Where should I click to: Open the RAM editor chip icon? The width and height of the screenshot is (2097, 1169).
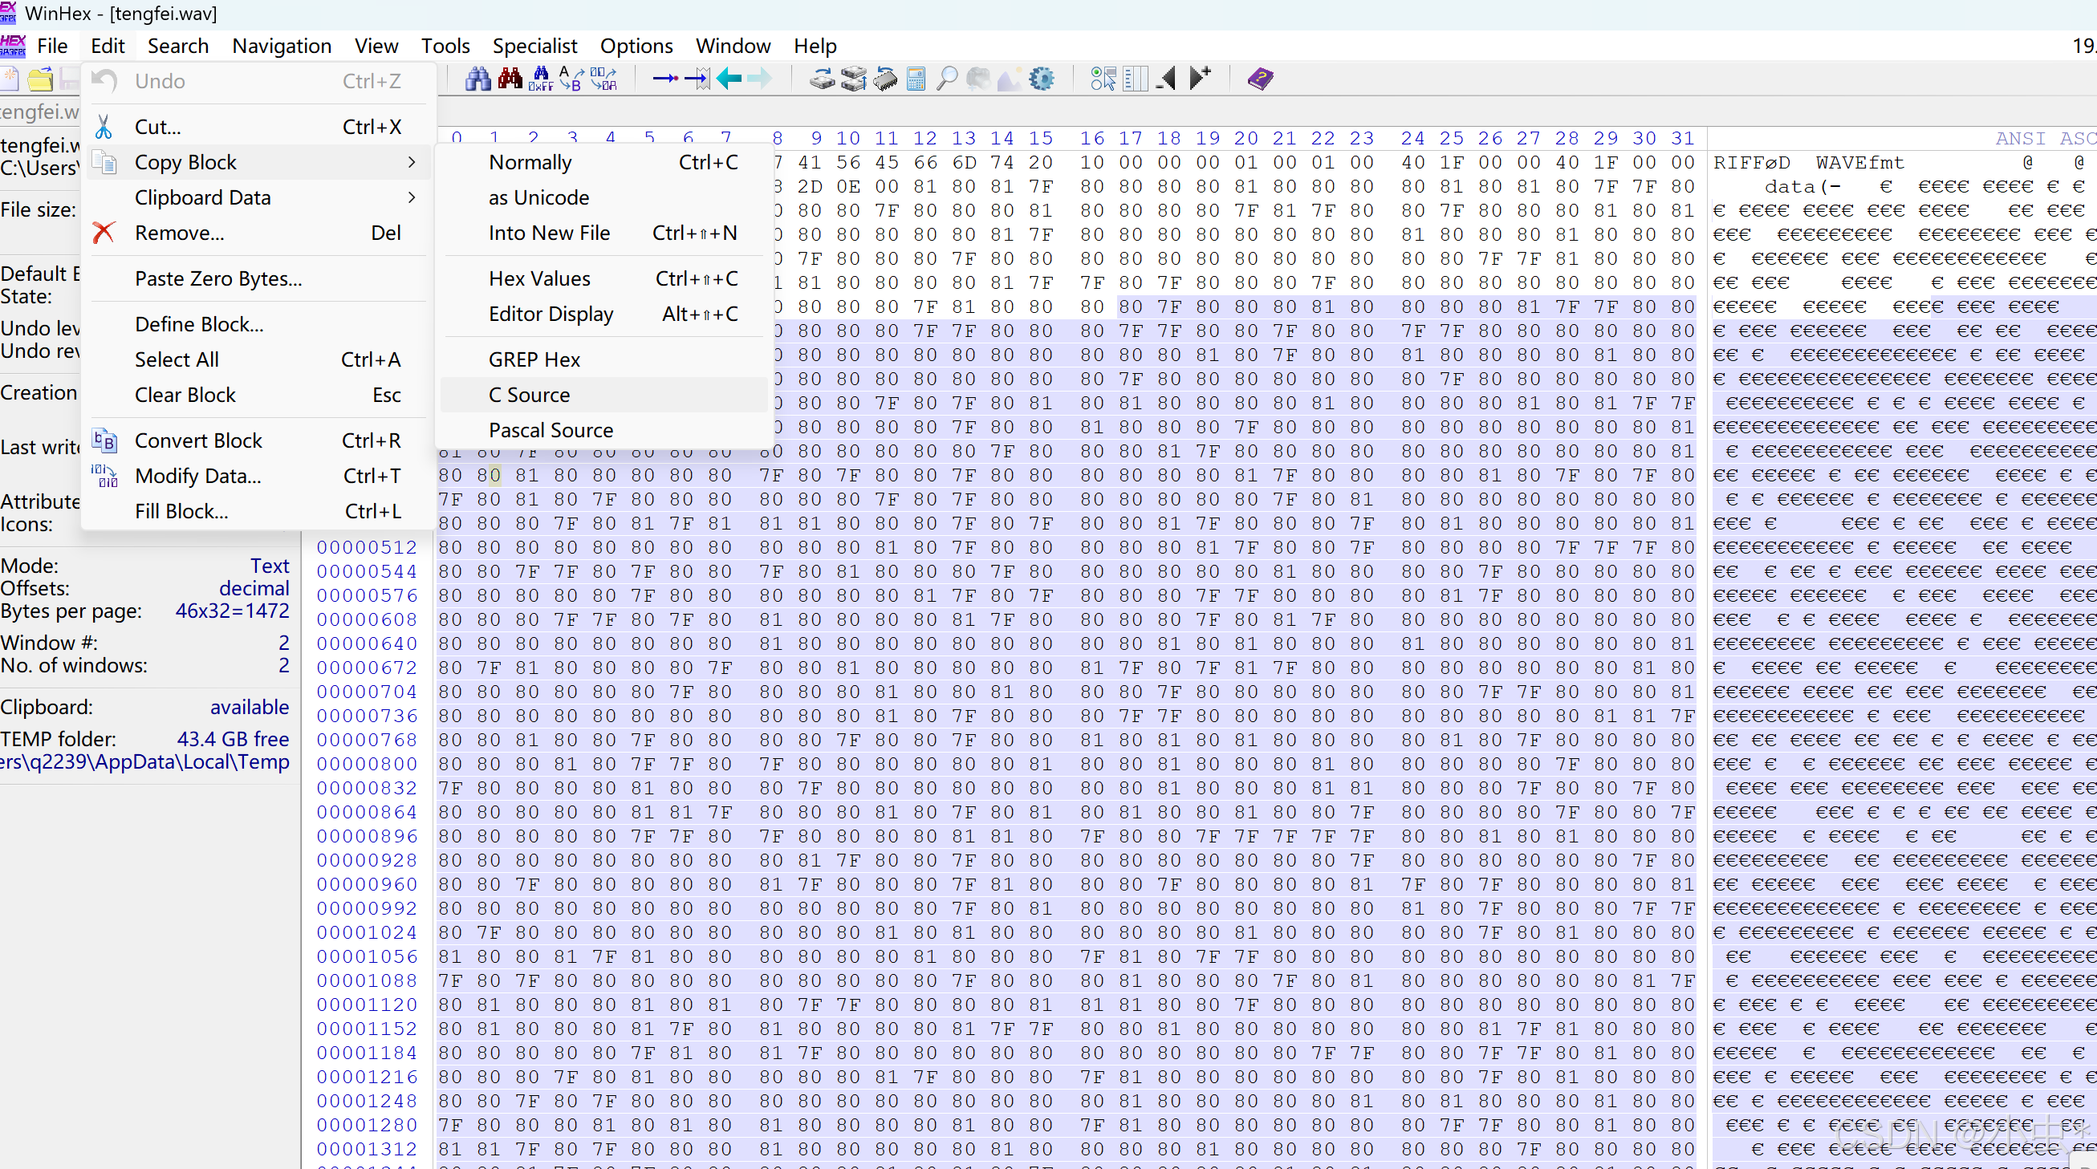(x=885, y=79)
